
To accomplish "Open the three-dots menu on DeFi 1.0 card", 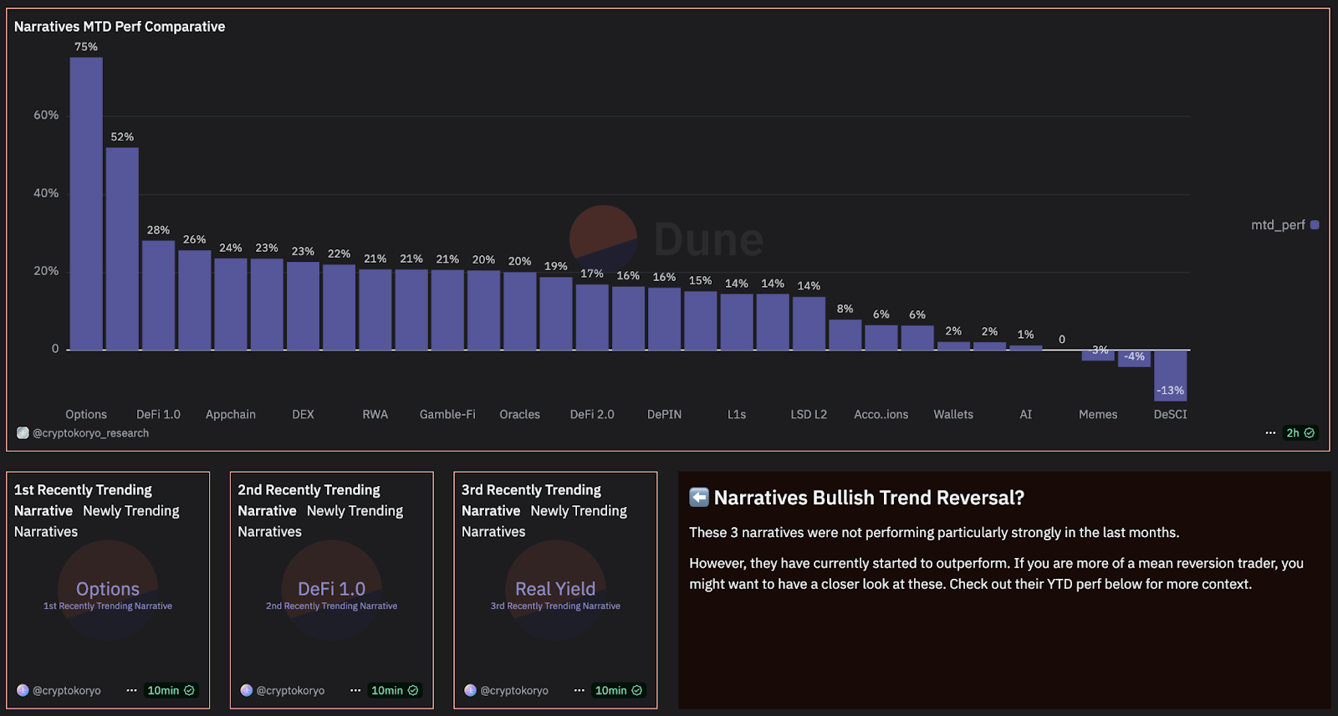I will [355, 690].
